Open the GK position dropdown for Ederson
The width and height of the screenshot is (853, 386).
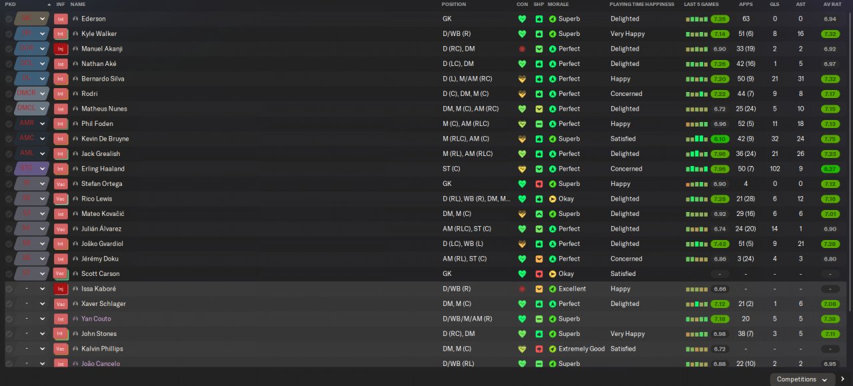(x=33, y=19)
